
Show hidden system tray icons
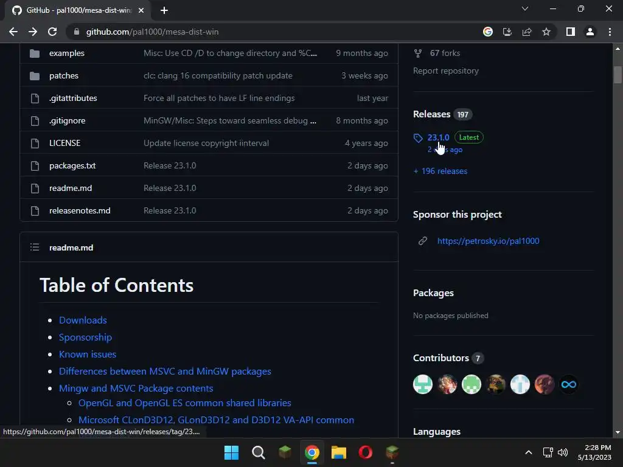pyautogui.click(x=529, y=452)
